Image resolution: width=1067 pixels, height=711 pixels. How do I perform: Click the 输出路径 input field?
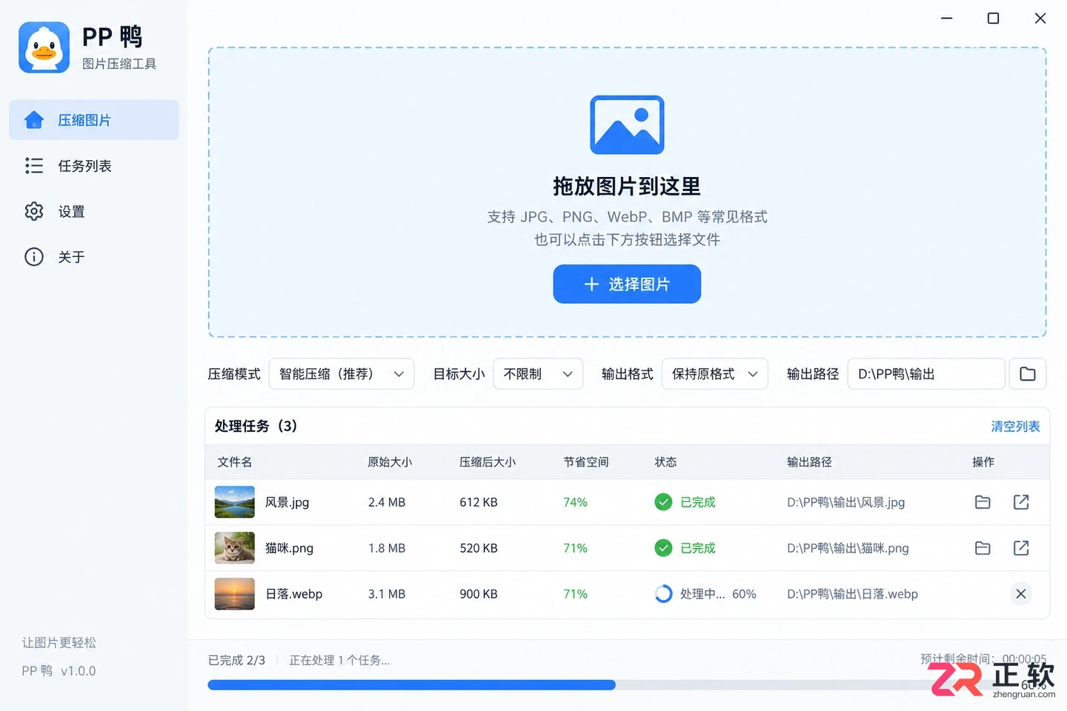[926, 374]
